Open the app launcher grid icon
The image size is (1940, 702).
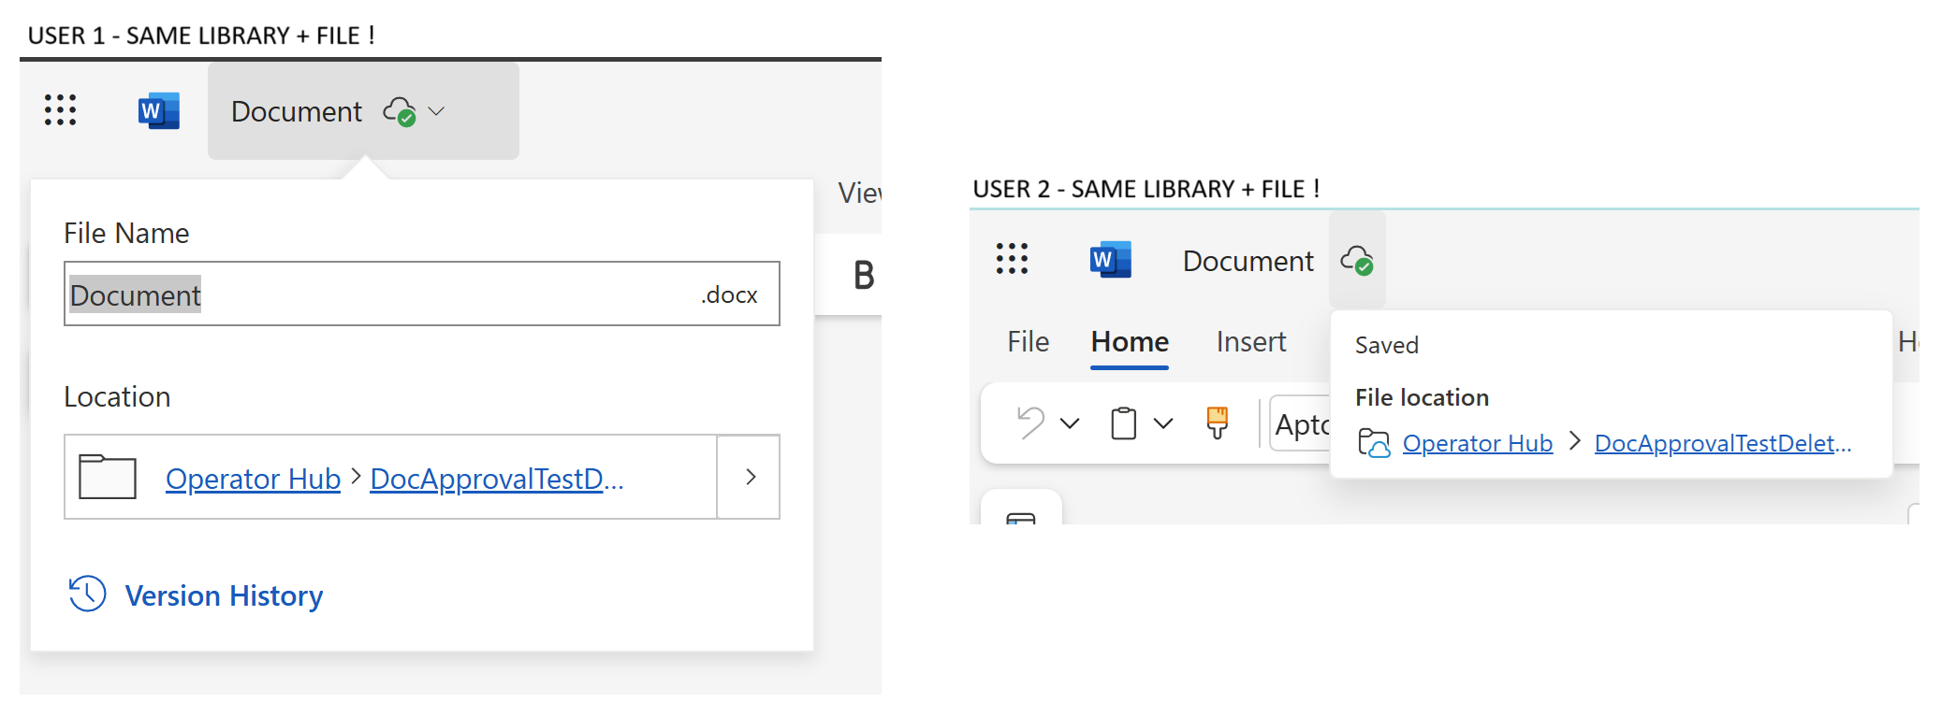tap(60, 110)
